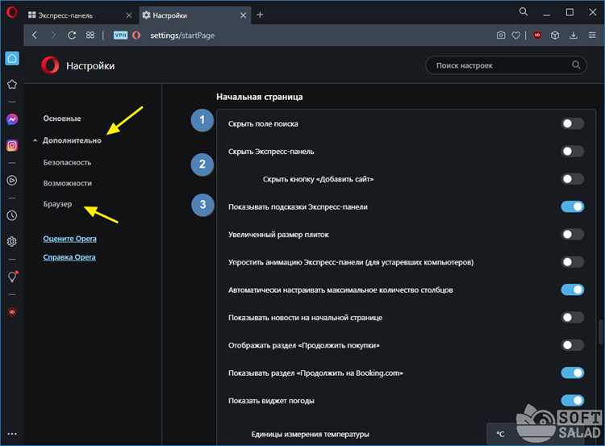Open the sidebar Home icon
This screenshot has height=446, width=605.
(12, 58)
